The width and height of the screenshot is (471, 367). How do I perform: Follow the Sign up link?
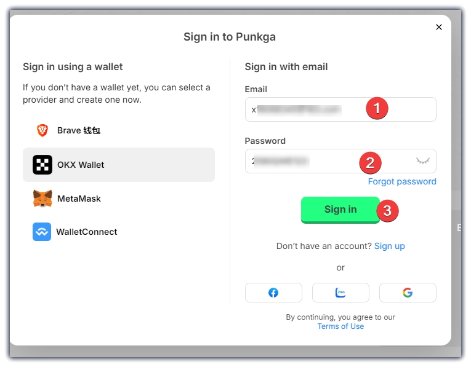coord(390,246)
